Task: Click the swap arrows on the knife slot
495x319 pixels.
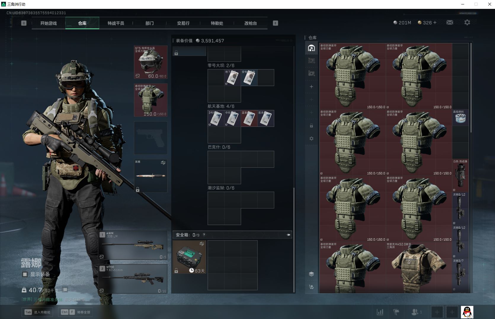Action: [163, 163]
